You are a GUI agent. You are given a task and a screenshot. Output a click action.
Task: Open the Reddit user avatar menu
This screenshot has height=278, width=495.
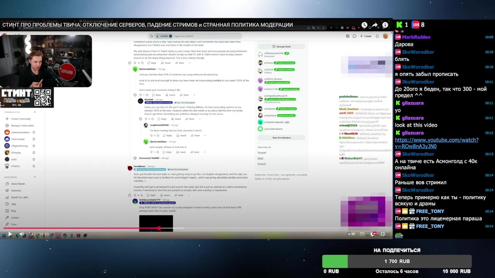(x=386, y=36)
